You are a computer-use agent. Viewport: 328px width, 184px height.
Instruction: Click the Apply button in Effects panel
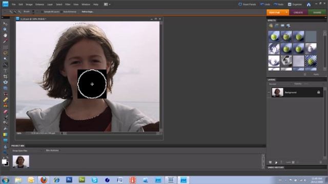(x=316, y=74)
